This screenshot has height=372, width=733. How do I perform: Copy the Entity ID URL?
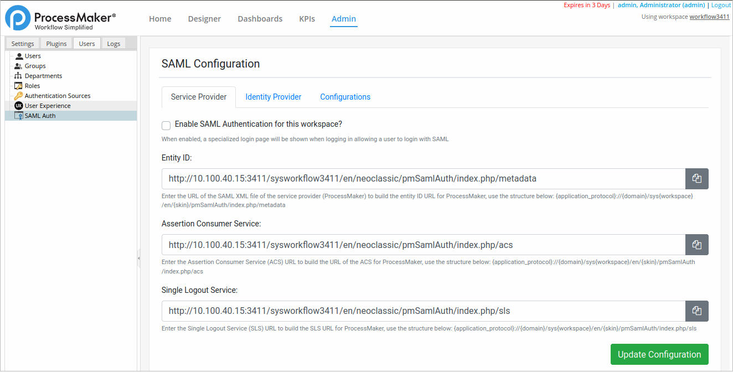pyautogui.click(x=696, y=179)
